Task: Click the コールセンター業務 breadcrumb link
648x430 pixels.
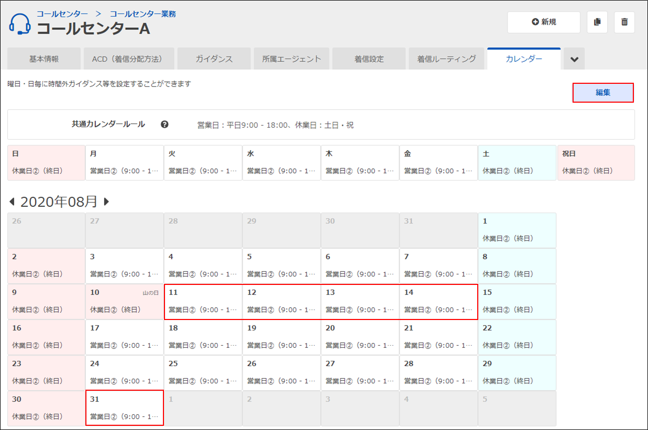Action: (142, 14)
